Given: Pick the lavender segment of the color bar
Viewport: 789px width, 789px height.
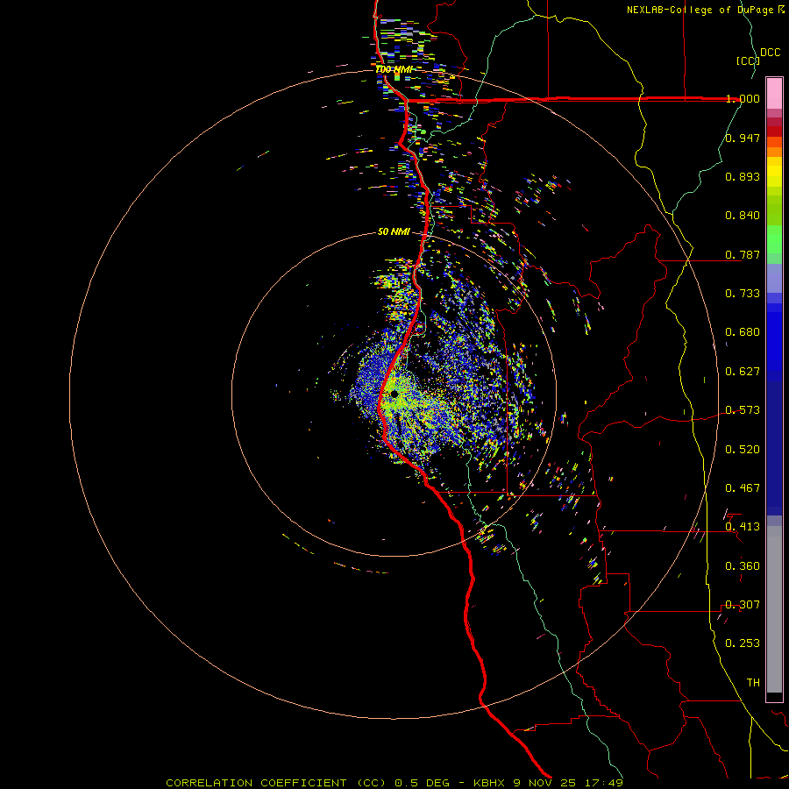Looking at the screenshot, I should point(774,278).
